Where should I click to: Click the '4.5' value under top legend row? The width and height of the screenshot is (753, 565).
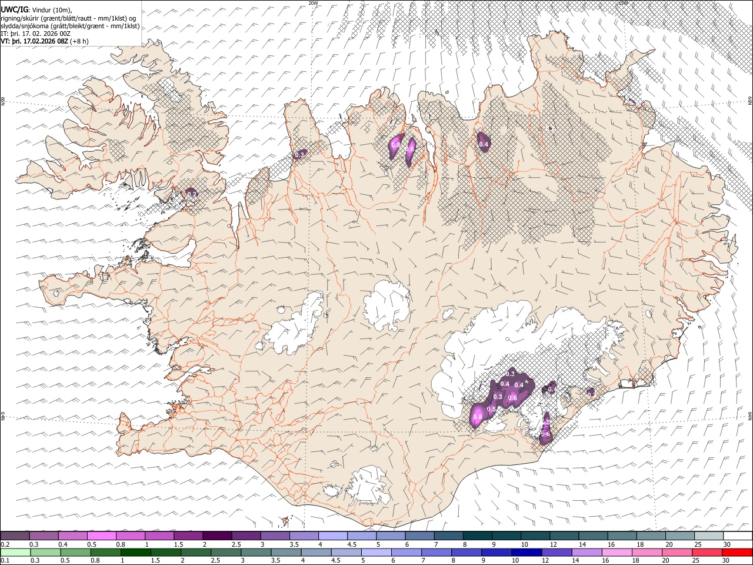352,544
